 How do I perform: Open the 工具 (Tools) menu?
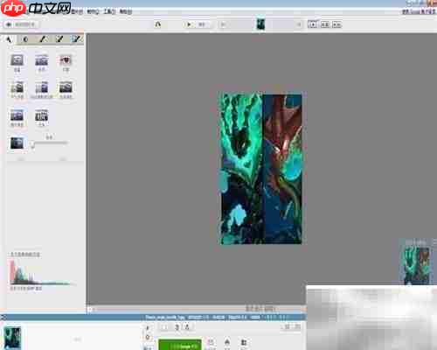coord(109,11)
